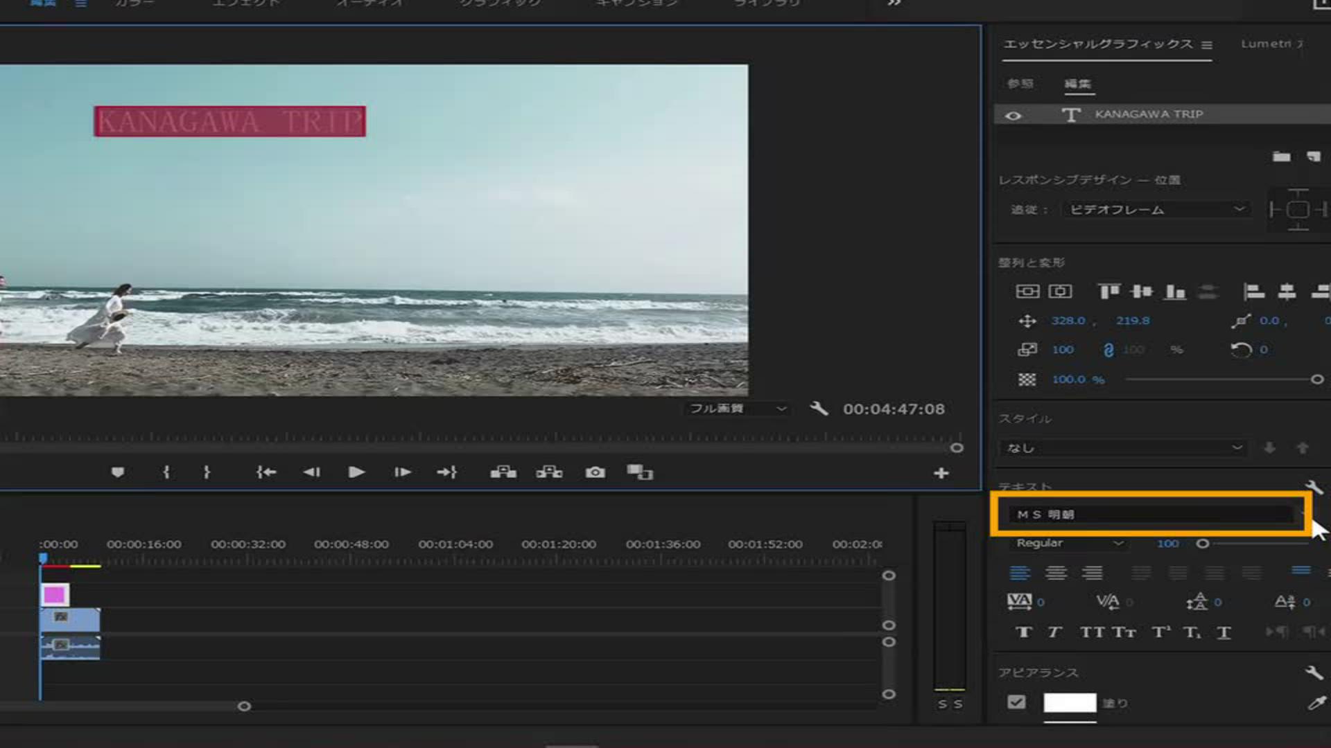Click the Export Frame camera icon
This screenshot has height=748, width=1331.
[595, 472]
